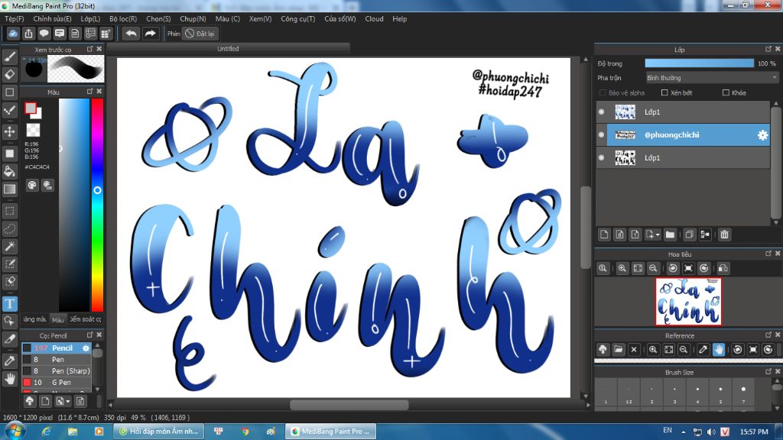
Task: Delete the layer with the trash icon
Action: tap(725, 235)
